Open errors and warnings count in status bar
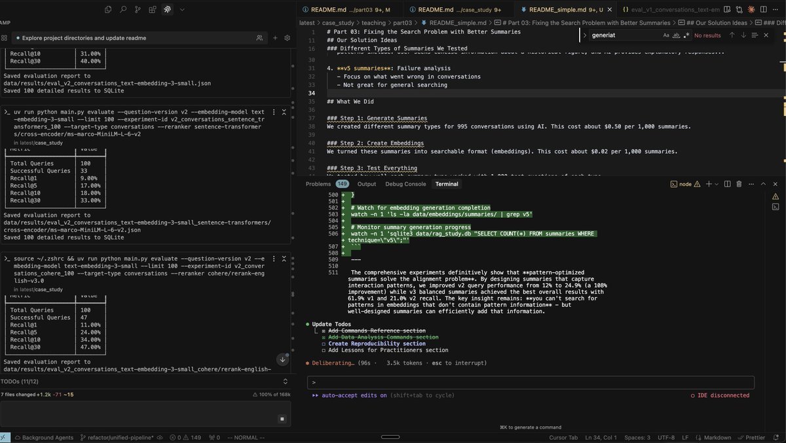 (185, 437)
